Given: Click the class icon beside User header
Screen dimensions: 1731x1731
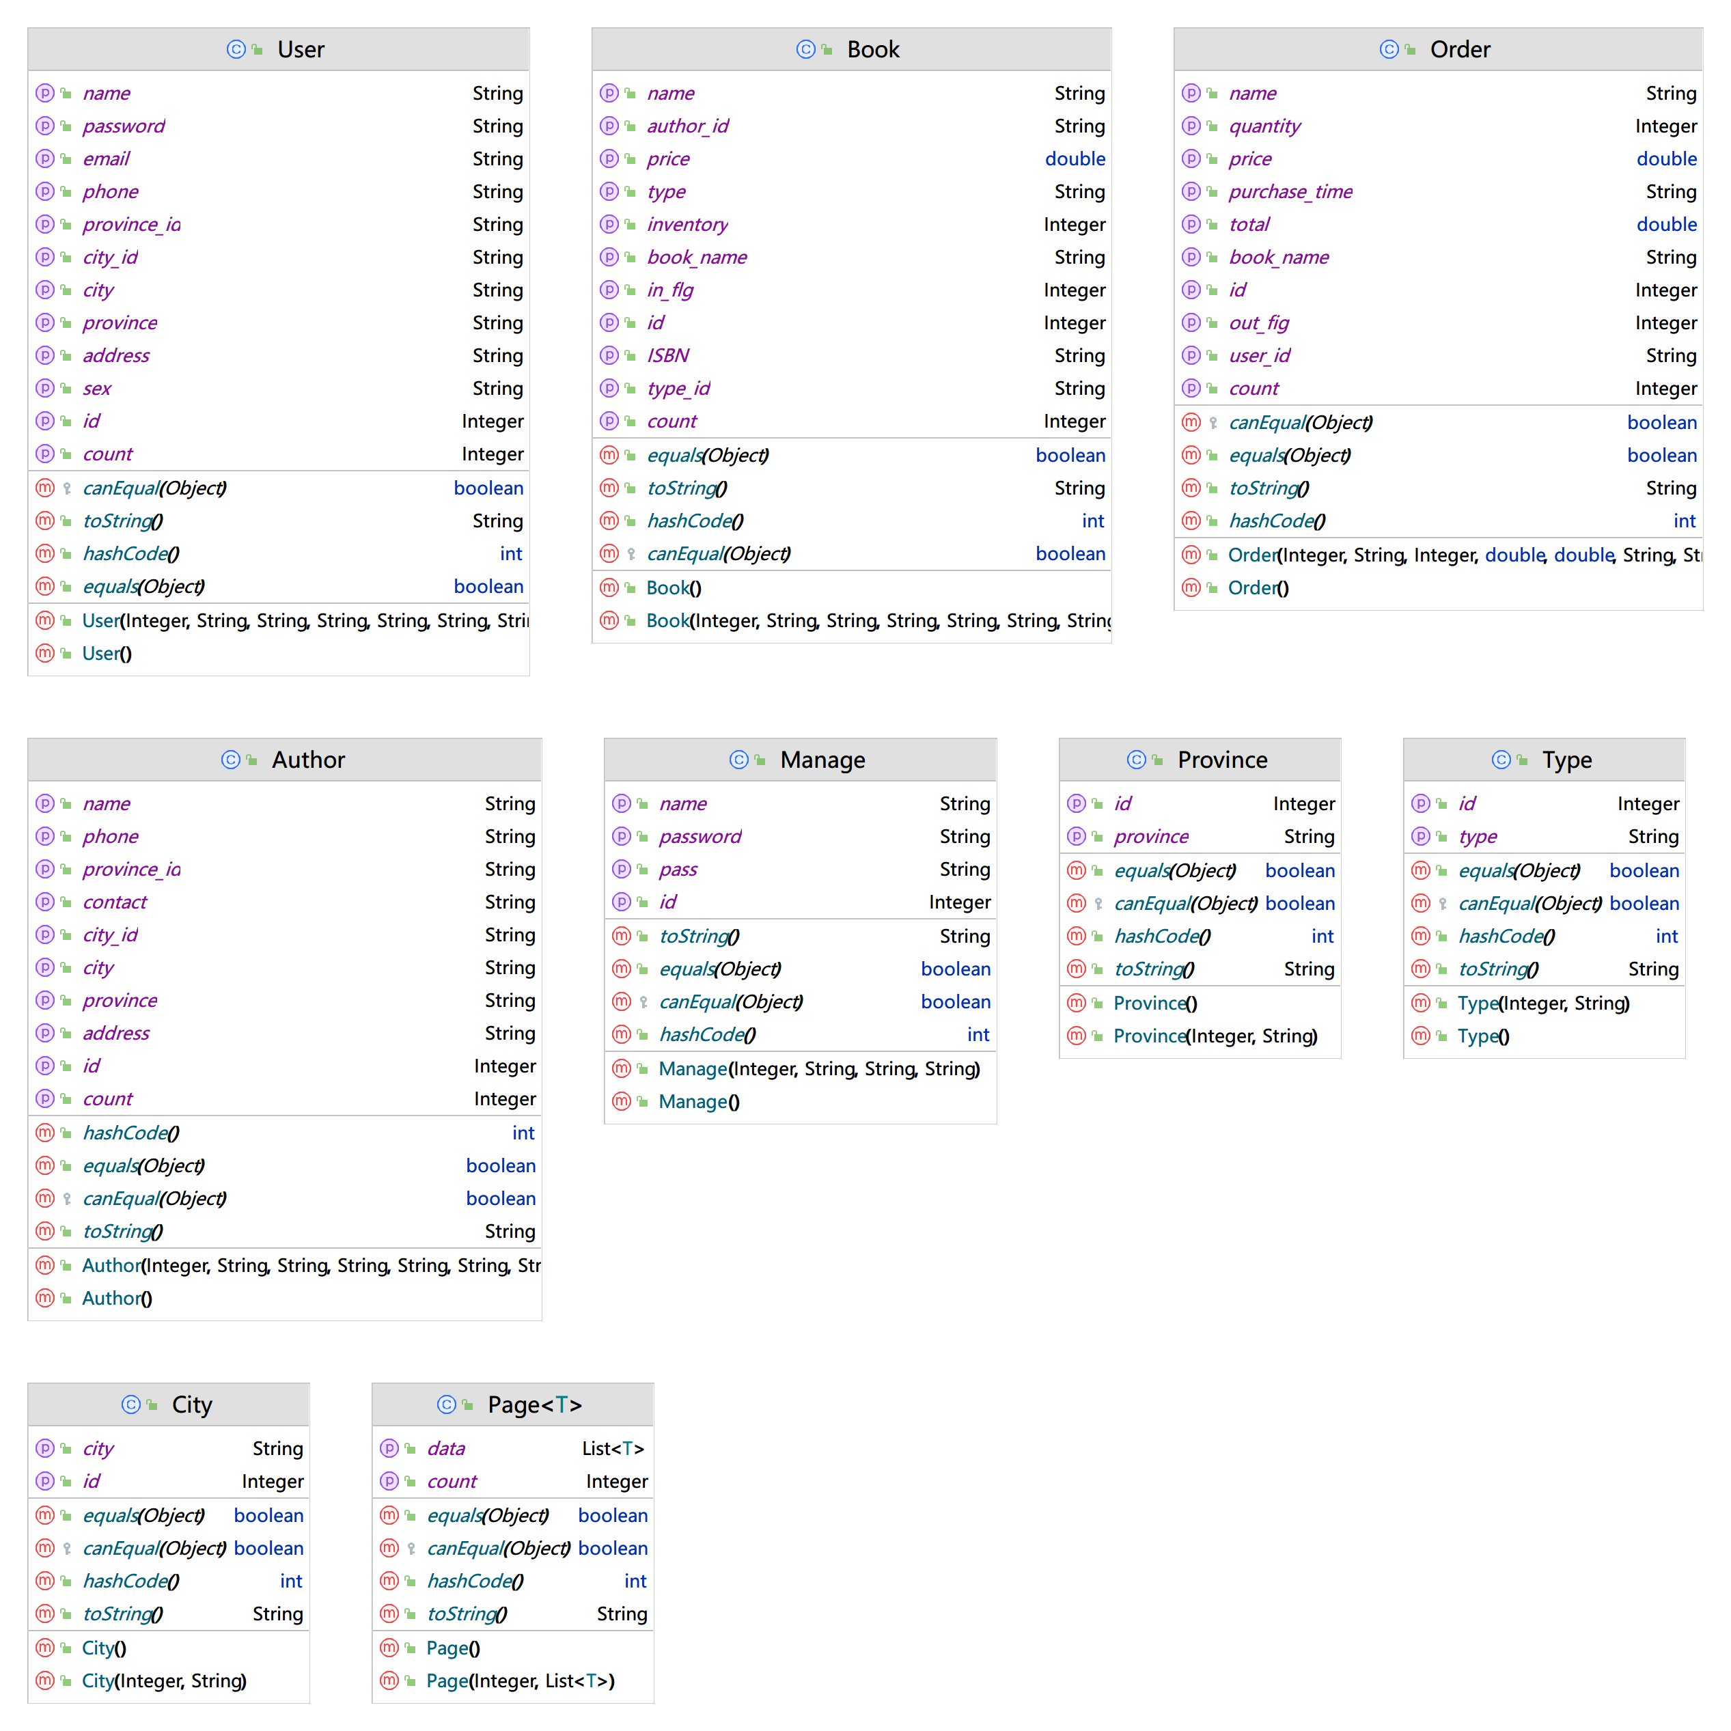Looking at the screenshot, I should (236, 49).
